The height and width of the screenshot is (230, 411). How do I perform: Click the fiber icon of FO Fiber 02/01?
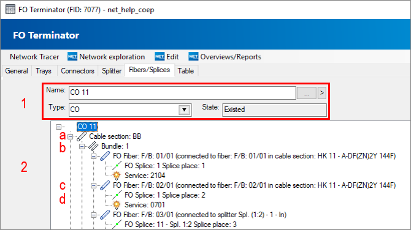(105, 185)
